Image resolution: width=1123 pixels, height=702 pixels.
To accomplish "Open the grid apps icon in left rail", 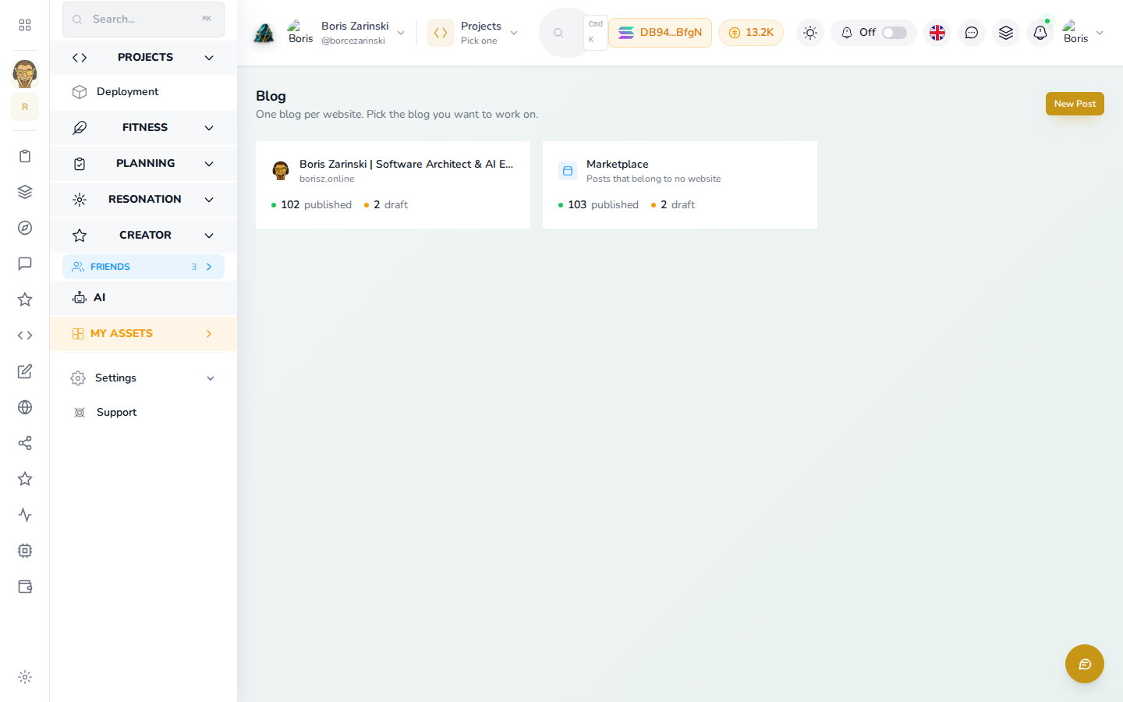I will 25,25.
